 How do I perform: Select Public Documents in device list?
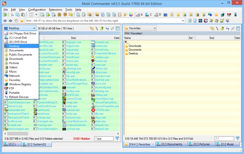coord(21,55)
